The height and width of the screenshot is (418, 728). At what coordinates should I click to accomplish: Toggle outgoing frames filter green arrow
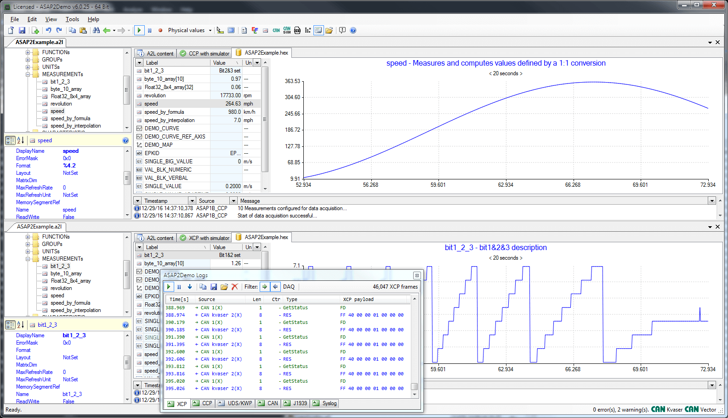point(265,287)
